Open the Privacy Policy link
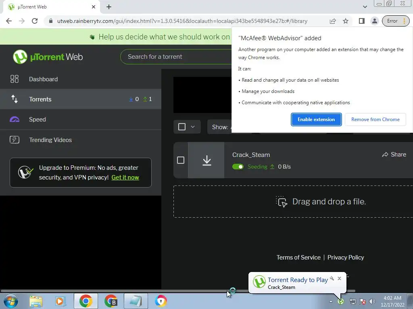Screen dimensions: 413x309 346,257
